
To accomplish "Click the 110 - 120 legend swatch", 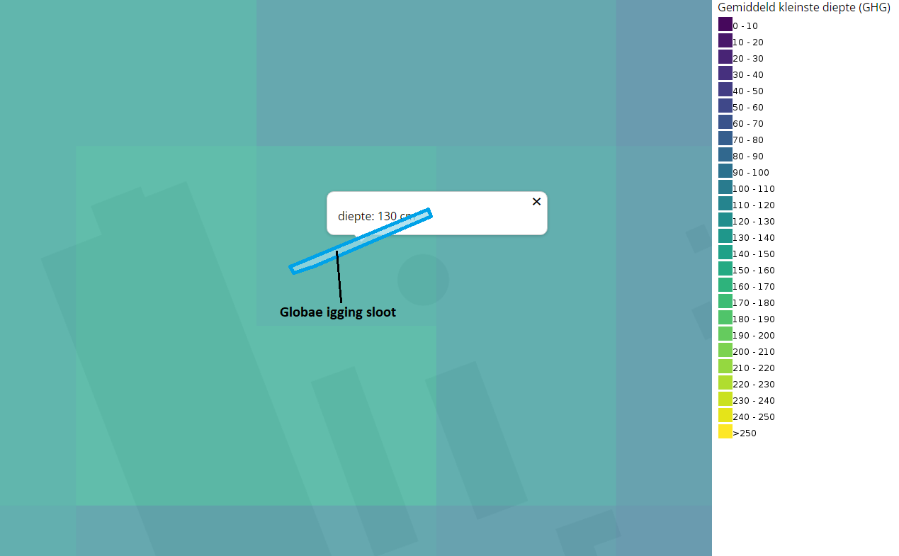I will (x=725, y=203).
